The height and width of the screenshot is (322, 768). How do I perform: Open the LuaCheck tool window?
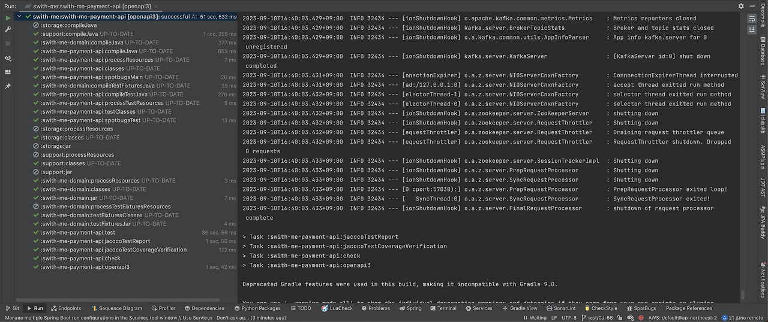pos(337,308)
